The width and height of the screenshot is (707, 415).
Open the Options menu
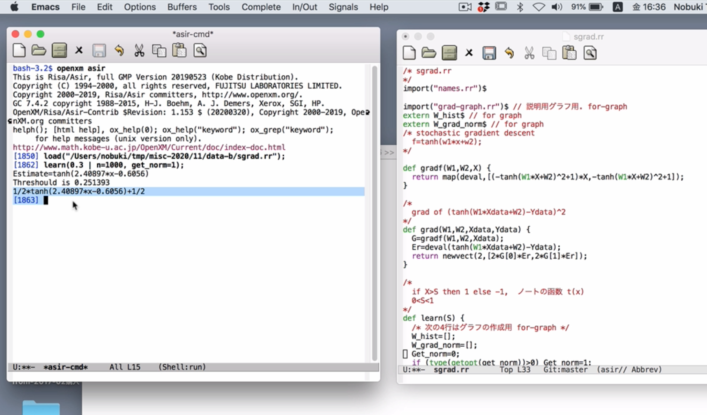click(140, 7)
